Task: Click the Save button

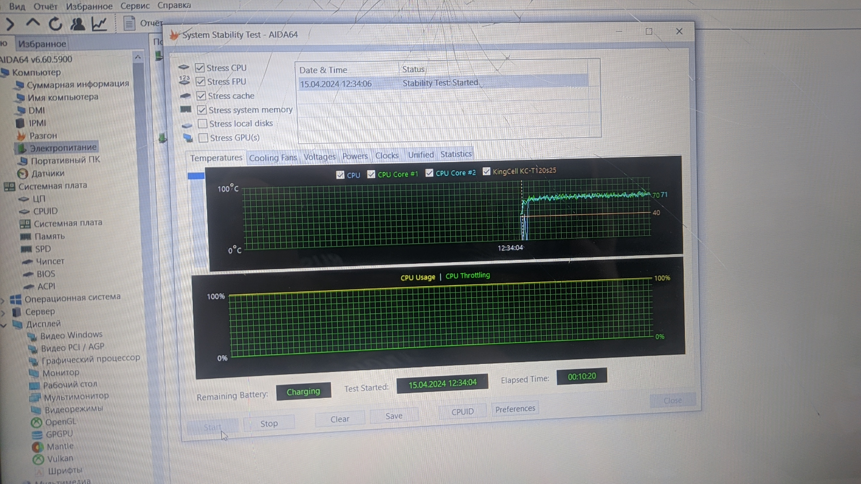Action: pyautogui.click(x=394, y=416)
